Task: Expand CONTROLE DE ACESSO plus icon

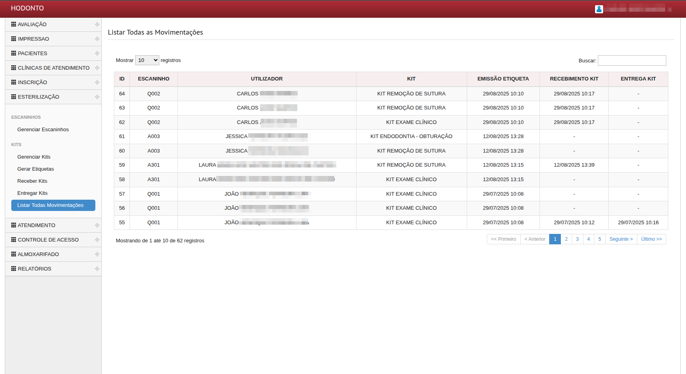Action: [97, 240]
